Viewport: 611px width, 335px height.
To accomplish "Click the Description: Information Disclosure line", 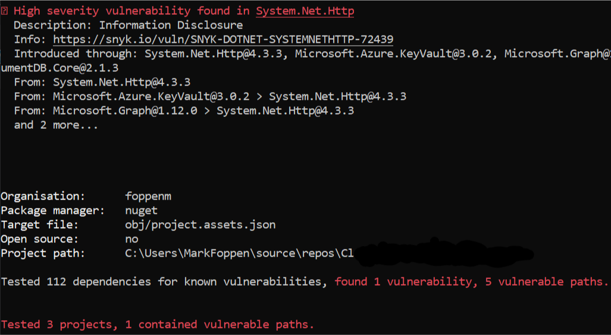I will 128,26.
